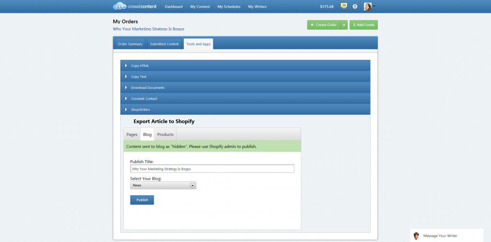Viewport: 491px width, 242px height.
Task: Open the Create Order dropdown arrow
Action: [344, 25]
